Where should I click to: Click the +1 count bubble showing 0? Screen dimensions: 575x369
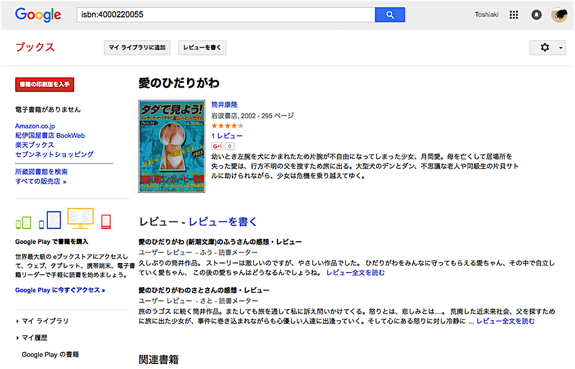pyautogui.click(x=230, y=146)
